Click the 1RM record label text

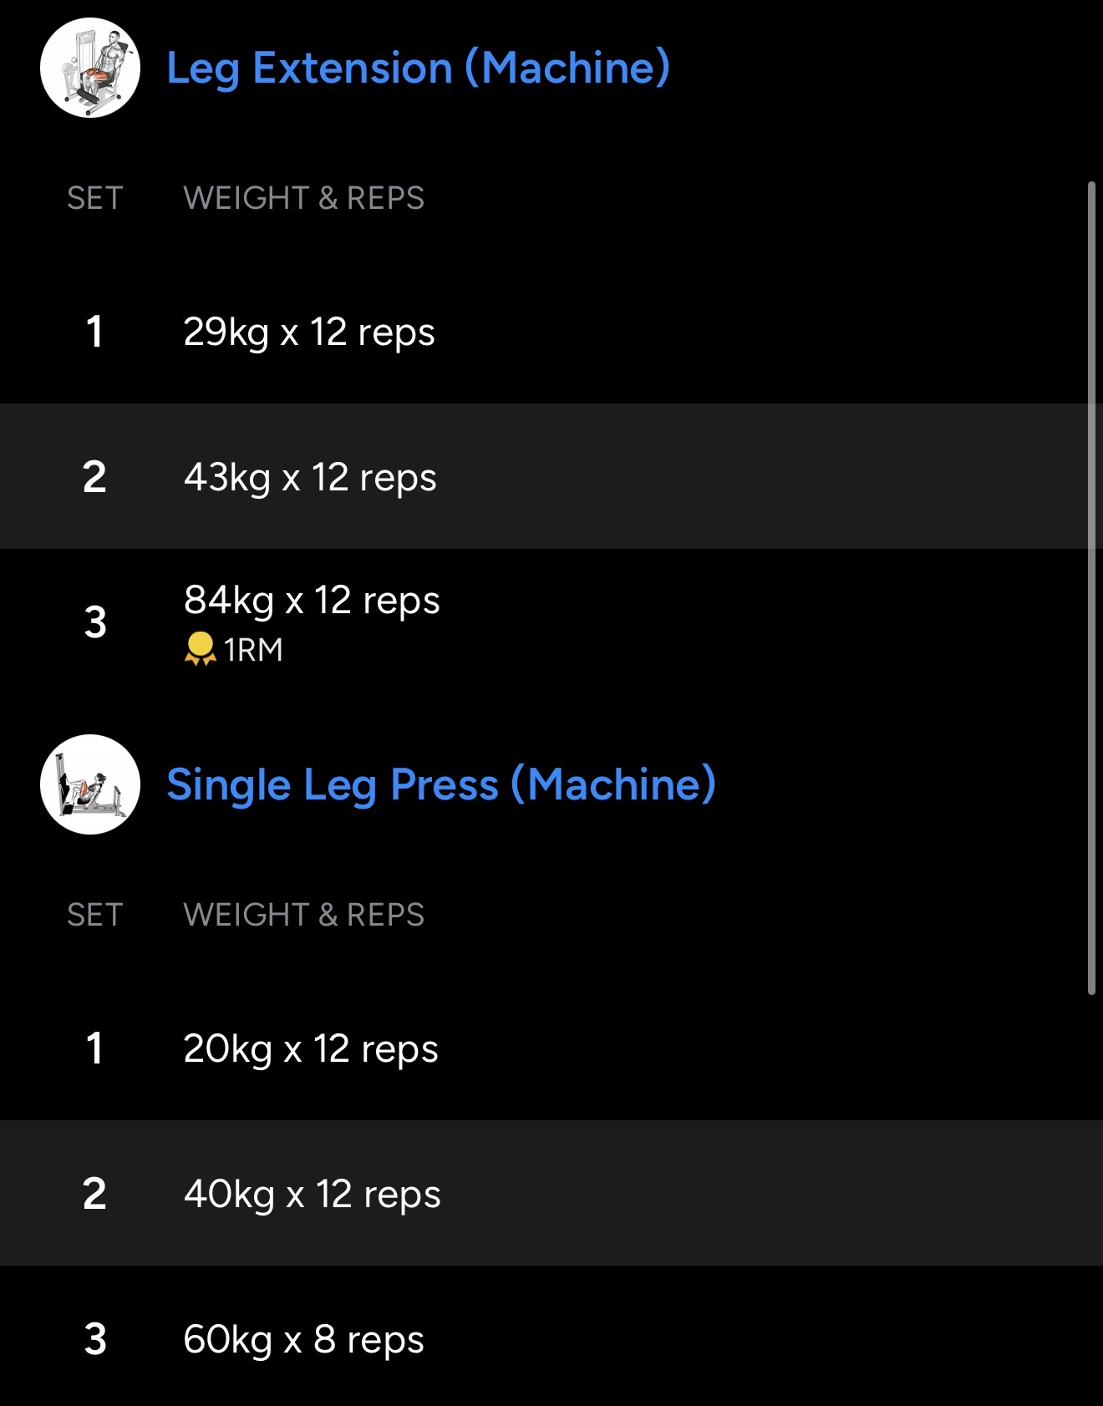click(253, 650)
